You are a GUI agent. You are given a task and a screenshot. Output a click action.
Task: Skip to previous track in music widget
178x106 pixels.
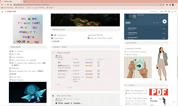pos(154,23)
